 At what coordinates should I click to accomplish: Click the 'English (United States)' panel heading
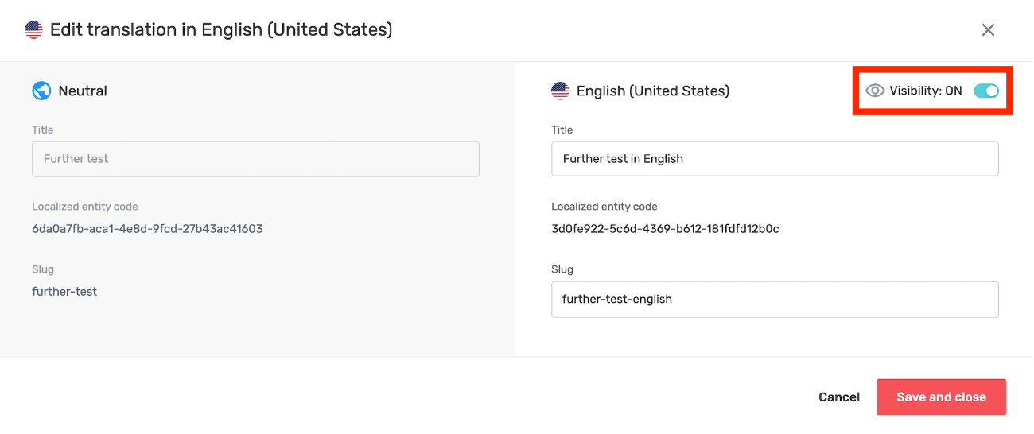point(653,91)
